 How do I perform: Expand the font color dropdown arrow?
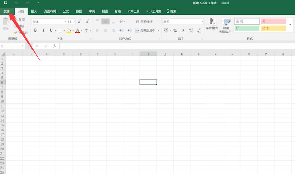point(82,30)
